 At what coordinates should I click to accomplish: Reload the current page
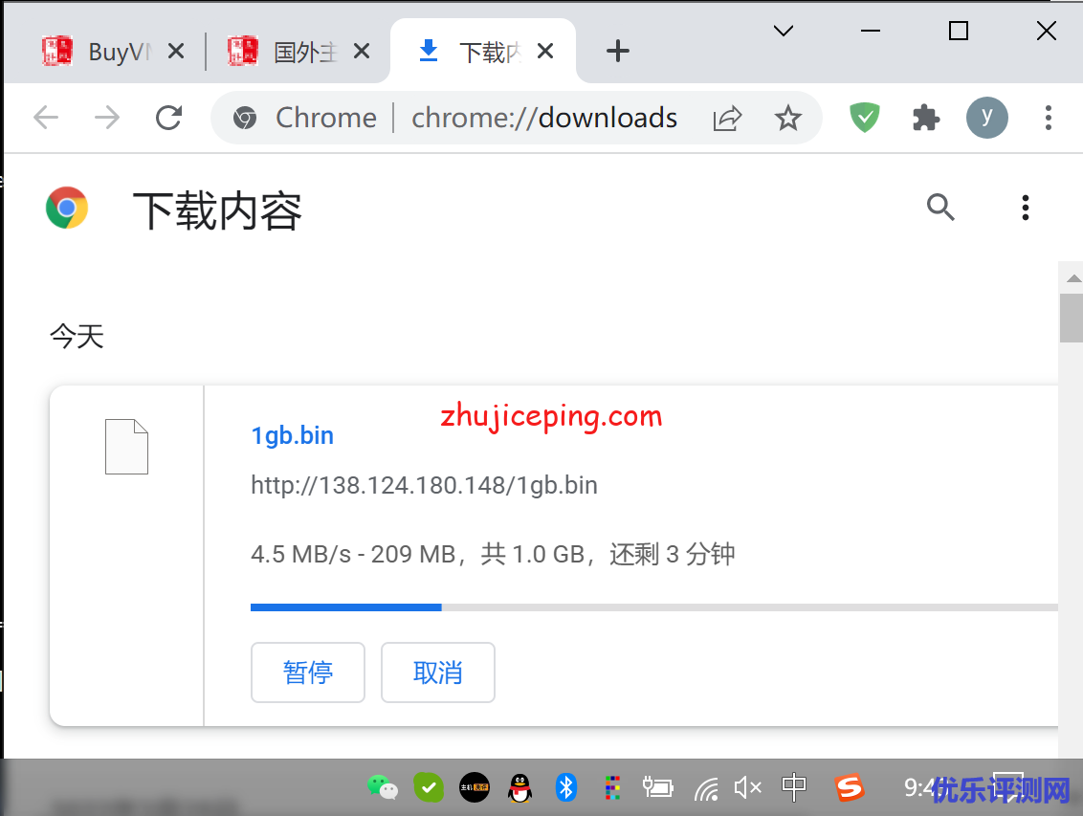click(168, 118)
